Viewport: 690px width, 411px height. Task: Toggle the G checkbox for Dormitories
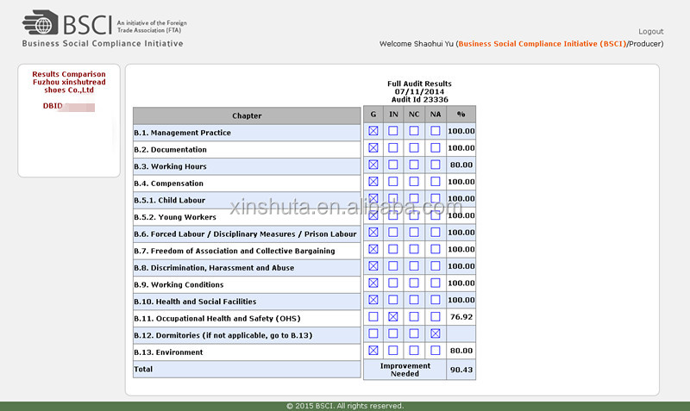tap(373, 333)
